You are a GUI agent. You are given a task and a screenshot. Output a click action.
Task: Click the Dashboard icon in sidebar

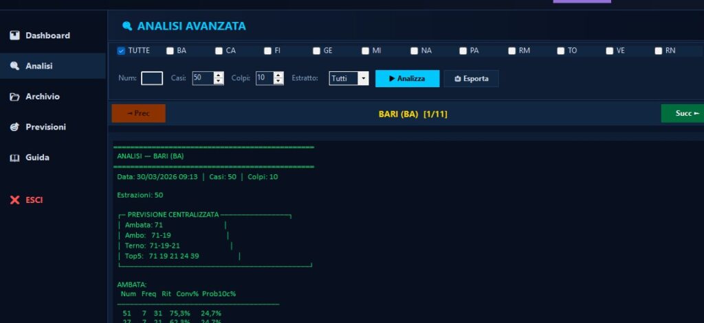point(14,36)
